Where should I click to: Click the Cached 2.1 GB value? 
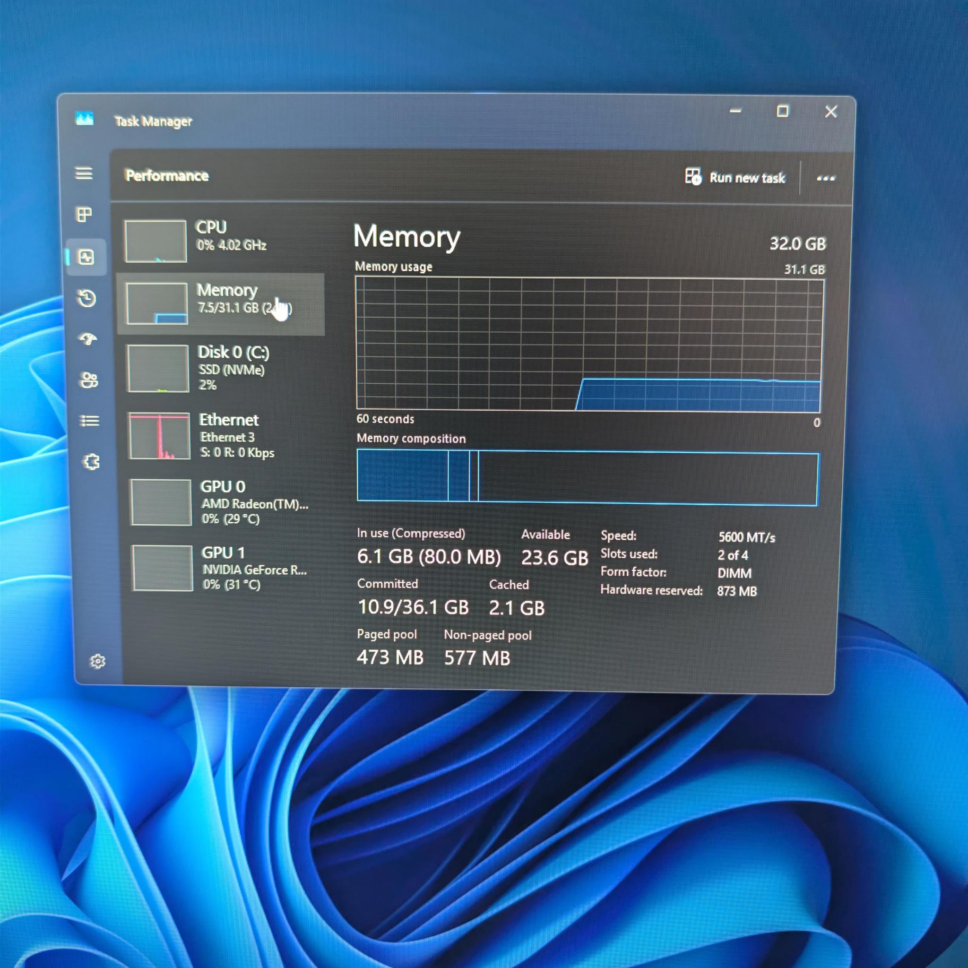point(517,608)
